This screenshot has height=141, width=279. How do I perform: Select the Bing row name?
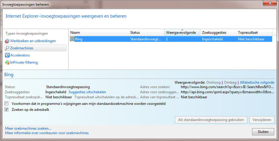[79, 39]
